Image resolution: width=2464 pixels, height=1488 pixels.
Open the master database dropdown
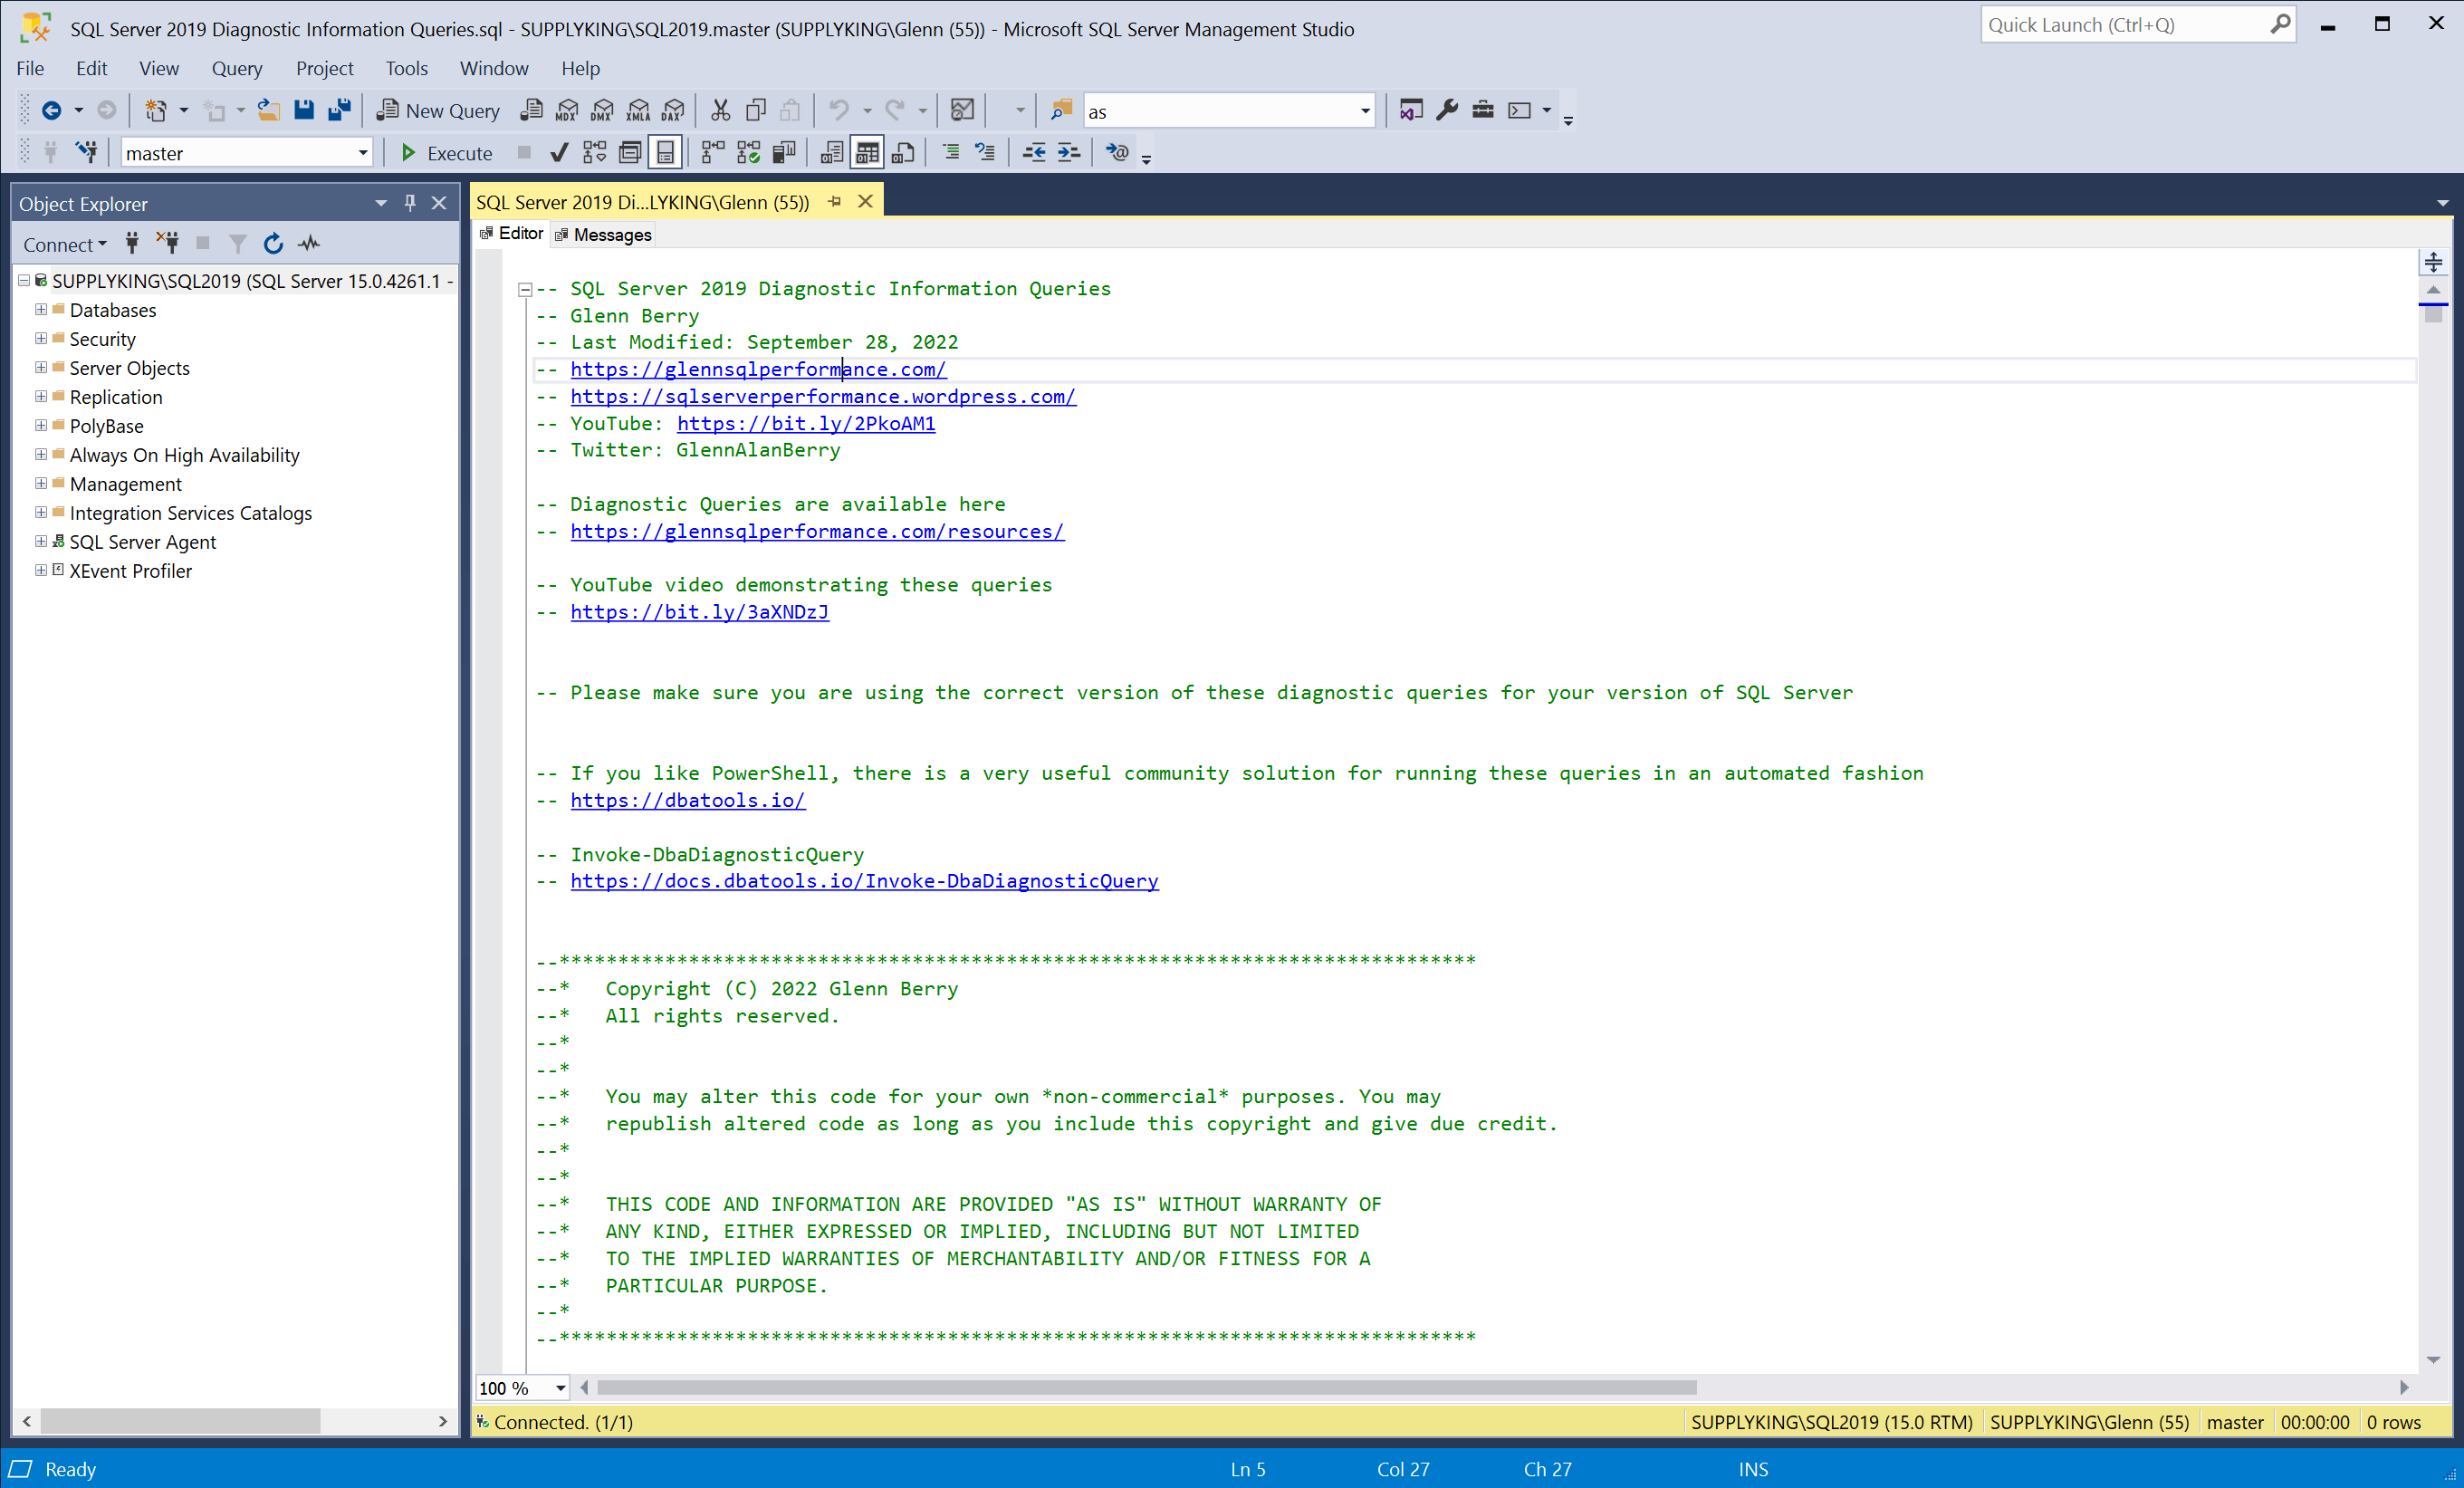363,153
